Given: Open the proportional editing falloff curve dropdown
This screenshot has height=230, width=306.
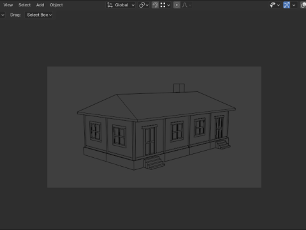Looking at the screenshot, I should click(x=187, y=5).
